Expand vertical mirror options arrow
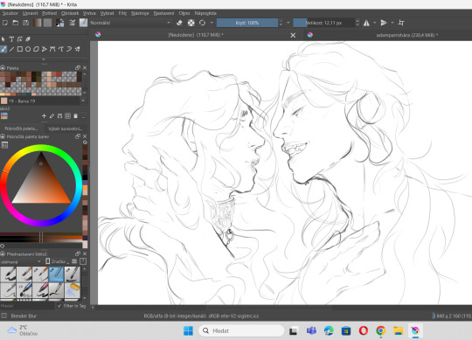The width and height of the screenshot is (472, 340). pos(392,23)
